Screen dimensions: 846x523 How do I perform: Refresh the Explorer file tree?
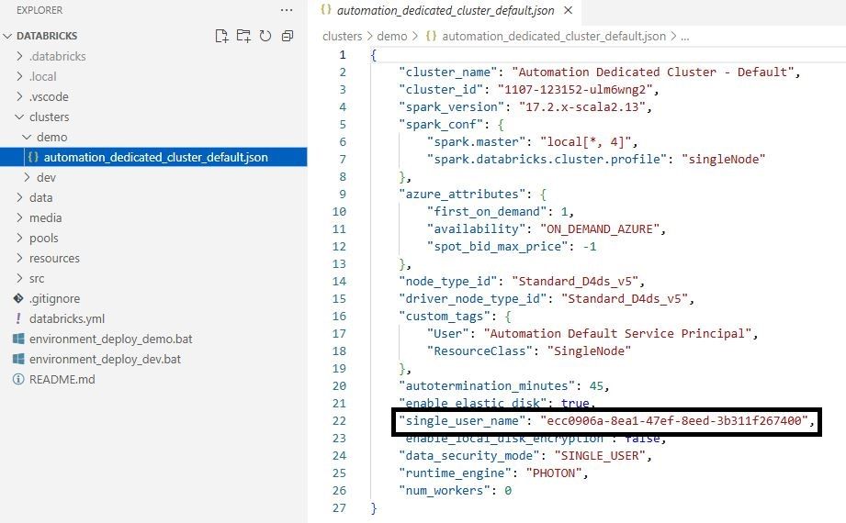pyautogui.click(x=265, y=36)
